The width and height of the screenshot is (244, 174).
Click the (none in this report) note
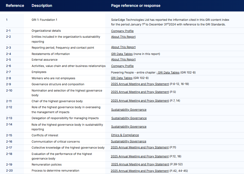pos(147,54)
